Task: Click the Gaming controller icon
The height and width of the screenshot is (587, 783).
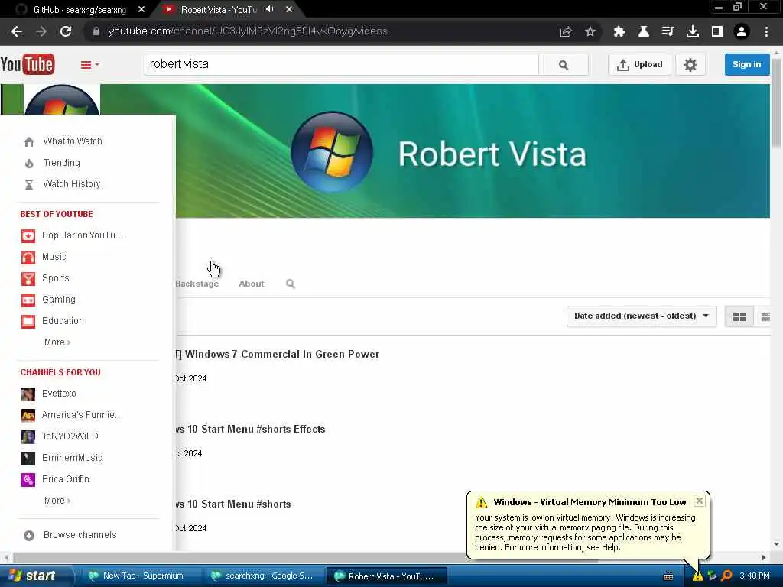Action: click(x=28, y=300)
